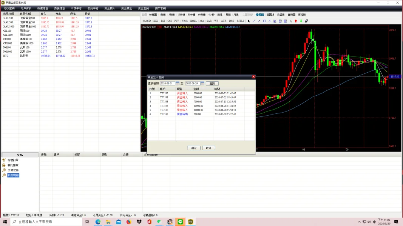Open LINE app from the taskbar
The width and height of the screenshot is (403, 226).
click(x=180, y=222)
